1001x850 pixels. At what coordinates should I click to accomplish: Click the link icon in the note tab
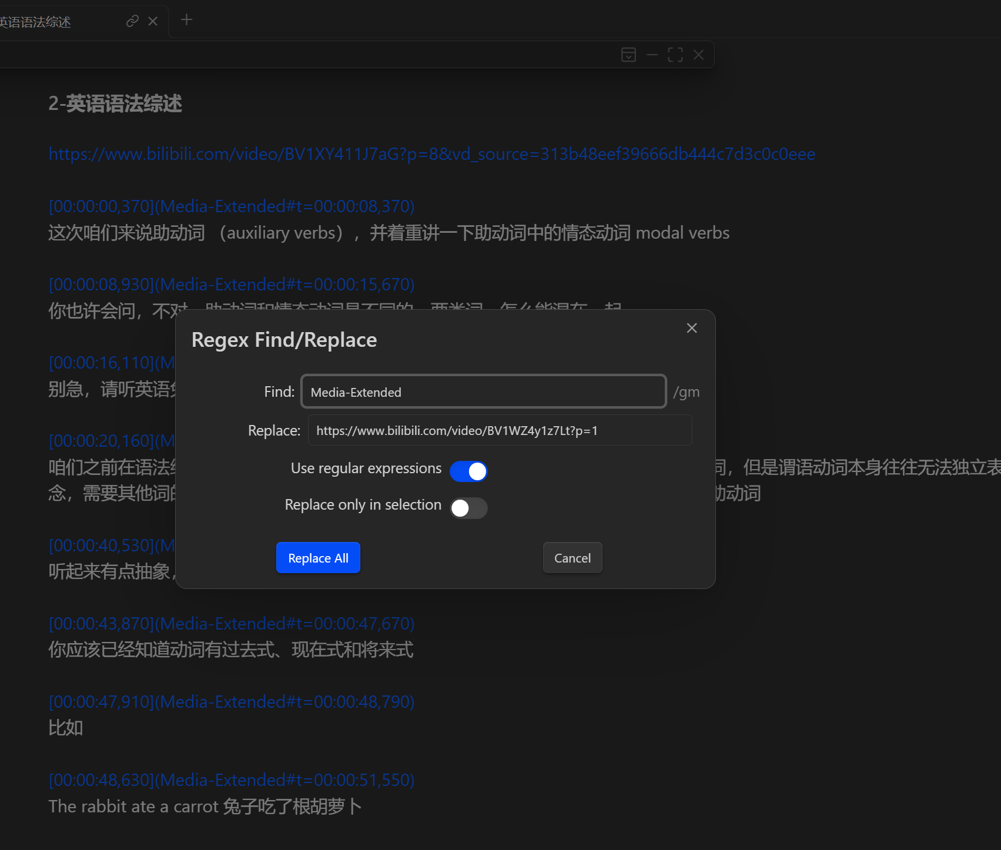pyautogui.click(x=132, y=21)
